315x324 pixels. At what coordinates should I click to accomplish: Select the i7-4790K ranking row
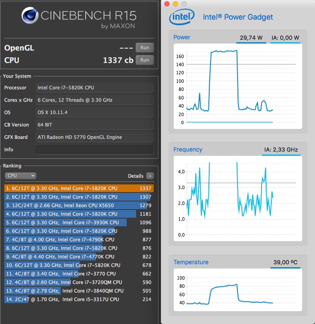click(x=79, y=239)
